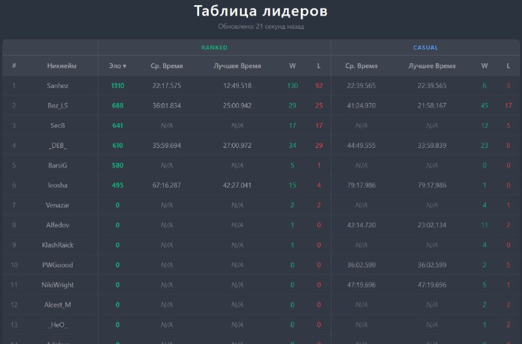Click the Таблица лидеров page title
Image resolution: width=522 pixels, height=344 pixels.
pos(261,11)
